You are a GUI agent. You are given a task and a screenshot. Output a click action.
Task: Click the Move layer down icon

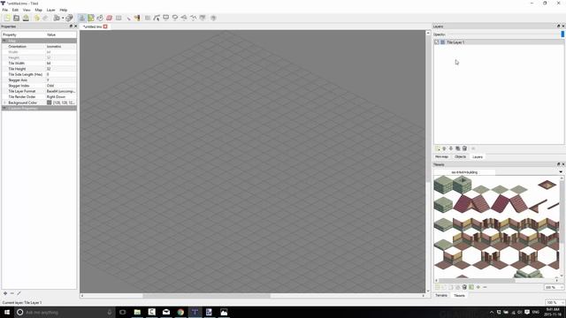(x=451, y=148)
